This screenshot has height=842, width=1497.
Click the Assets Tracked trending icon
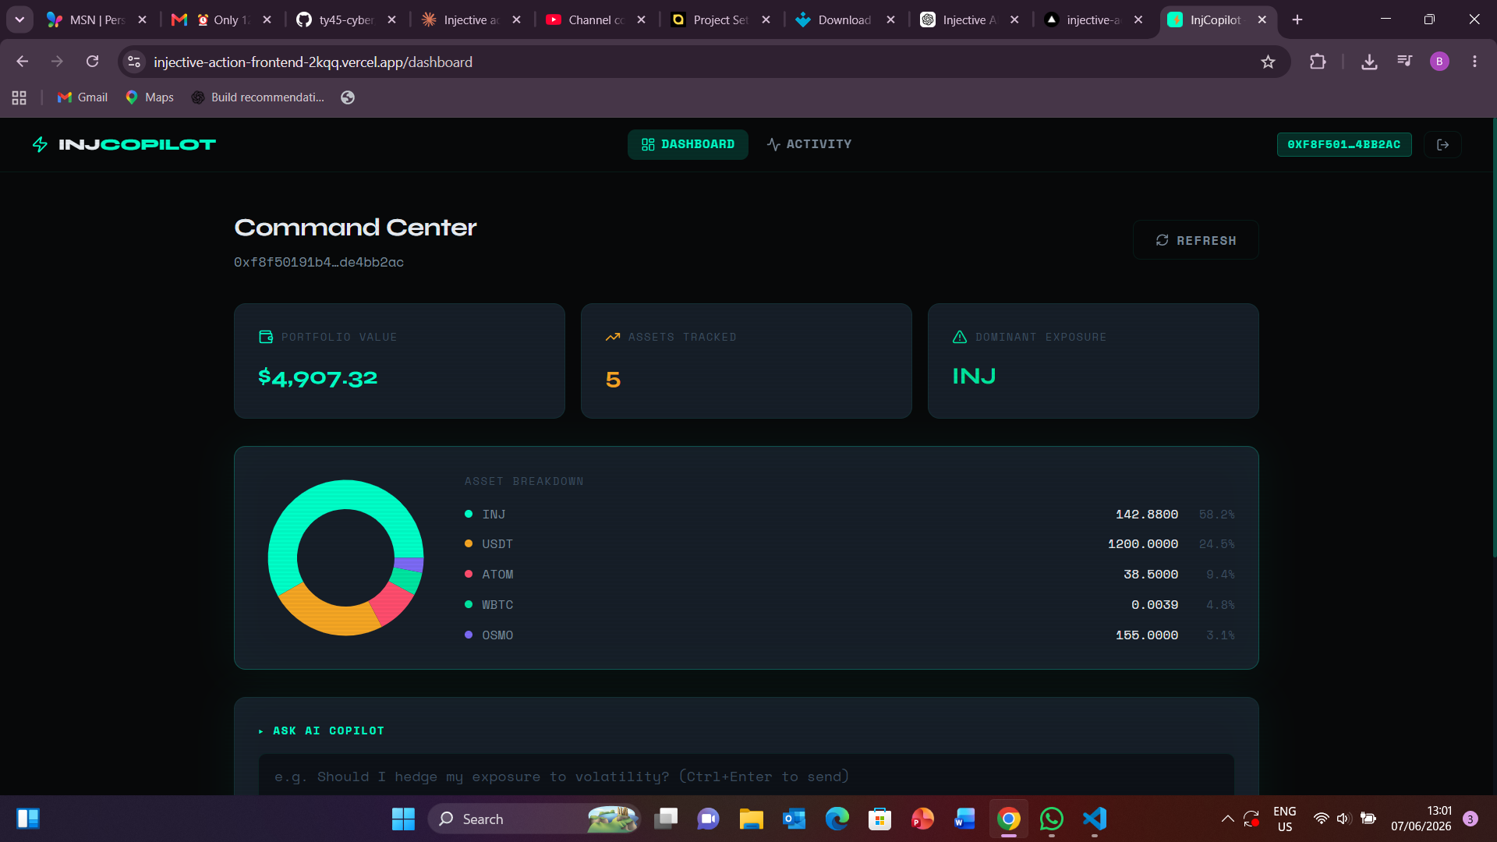coord(613,337)
